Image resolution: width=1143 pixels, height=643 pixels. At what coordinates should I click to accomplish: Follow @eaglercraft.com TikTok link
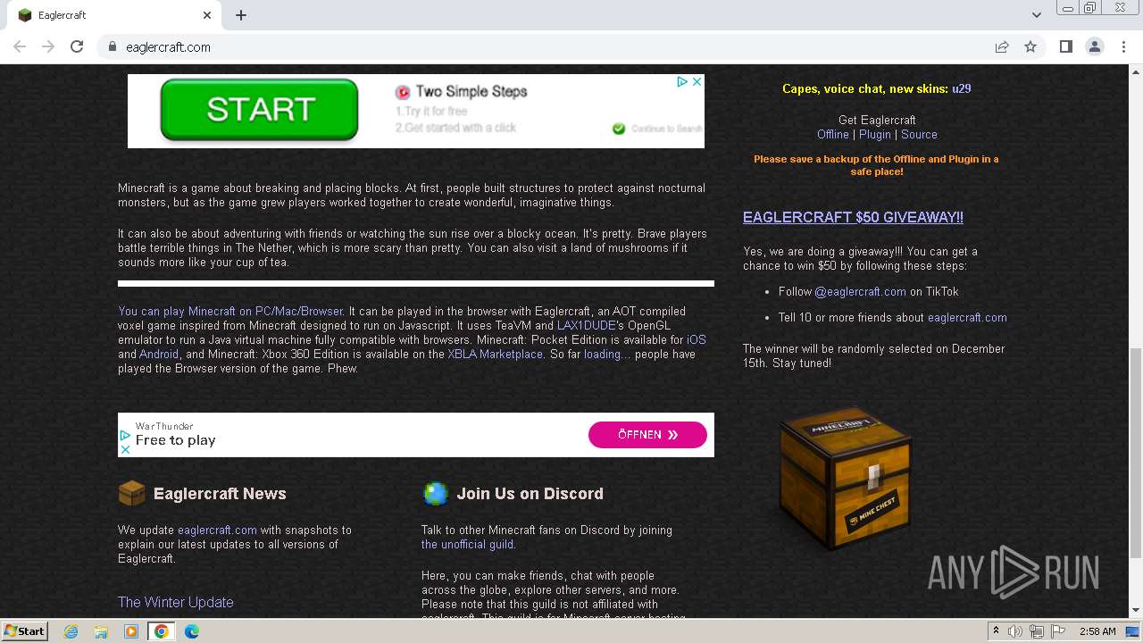pos(860,291)
